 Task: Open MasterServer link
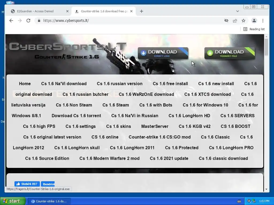(x=155, y=126)
